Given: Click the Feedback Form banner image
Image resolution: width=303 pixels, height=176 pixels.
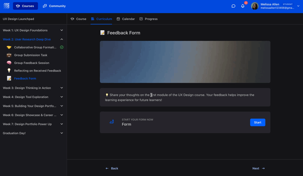Looking at the screenshot, I should [185, 62].
